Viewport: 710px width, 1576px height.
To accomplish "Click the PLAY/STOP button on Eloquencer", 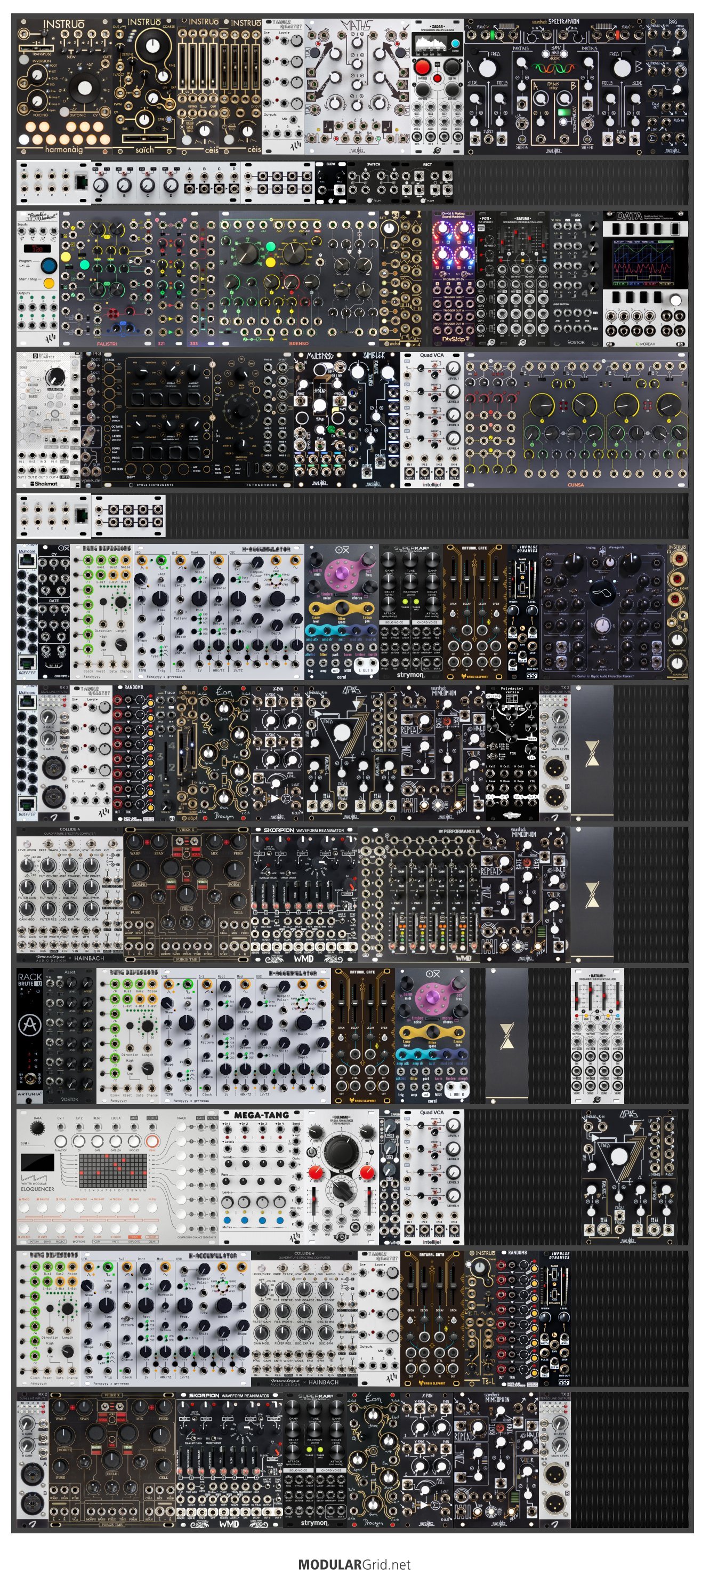I will click(61, 1142).
